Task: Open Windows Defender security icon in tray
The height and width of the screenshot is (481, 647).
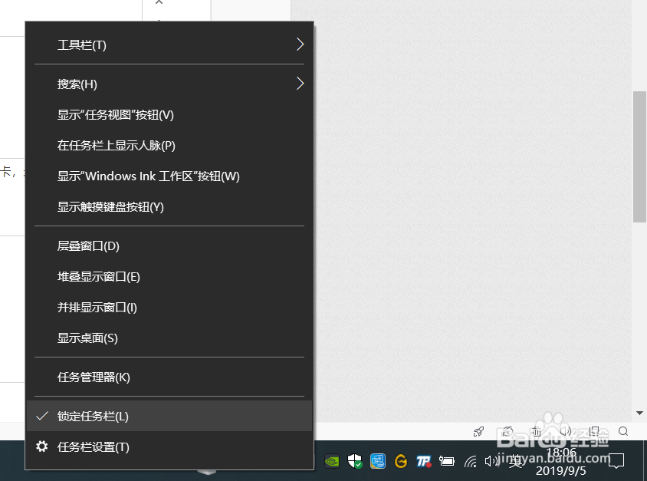Action: 355,461
